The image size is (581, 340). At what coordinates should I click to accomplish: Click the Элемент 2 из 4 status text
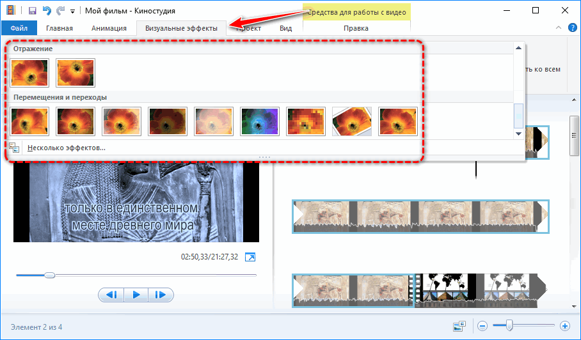36,327
